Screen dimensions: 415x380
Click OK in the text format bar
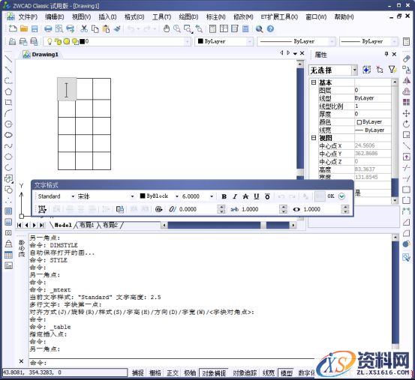point(331,196)
